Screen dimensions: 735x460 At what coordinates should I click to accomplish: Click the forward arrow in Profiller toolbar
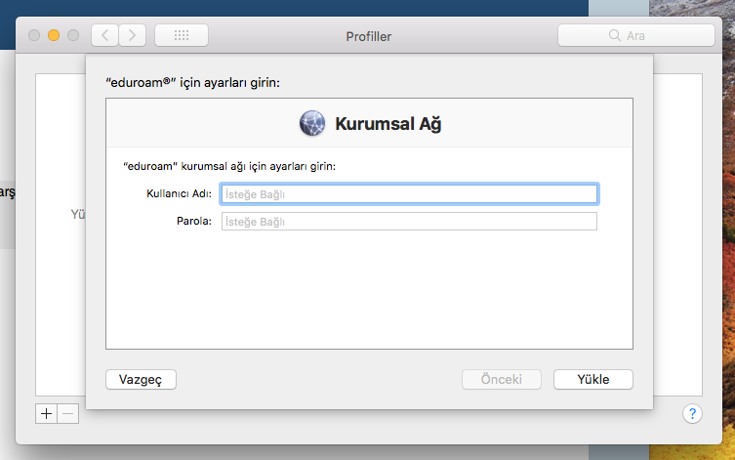pyautogui.click(x=132, y=35)
